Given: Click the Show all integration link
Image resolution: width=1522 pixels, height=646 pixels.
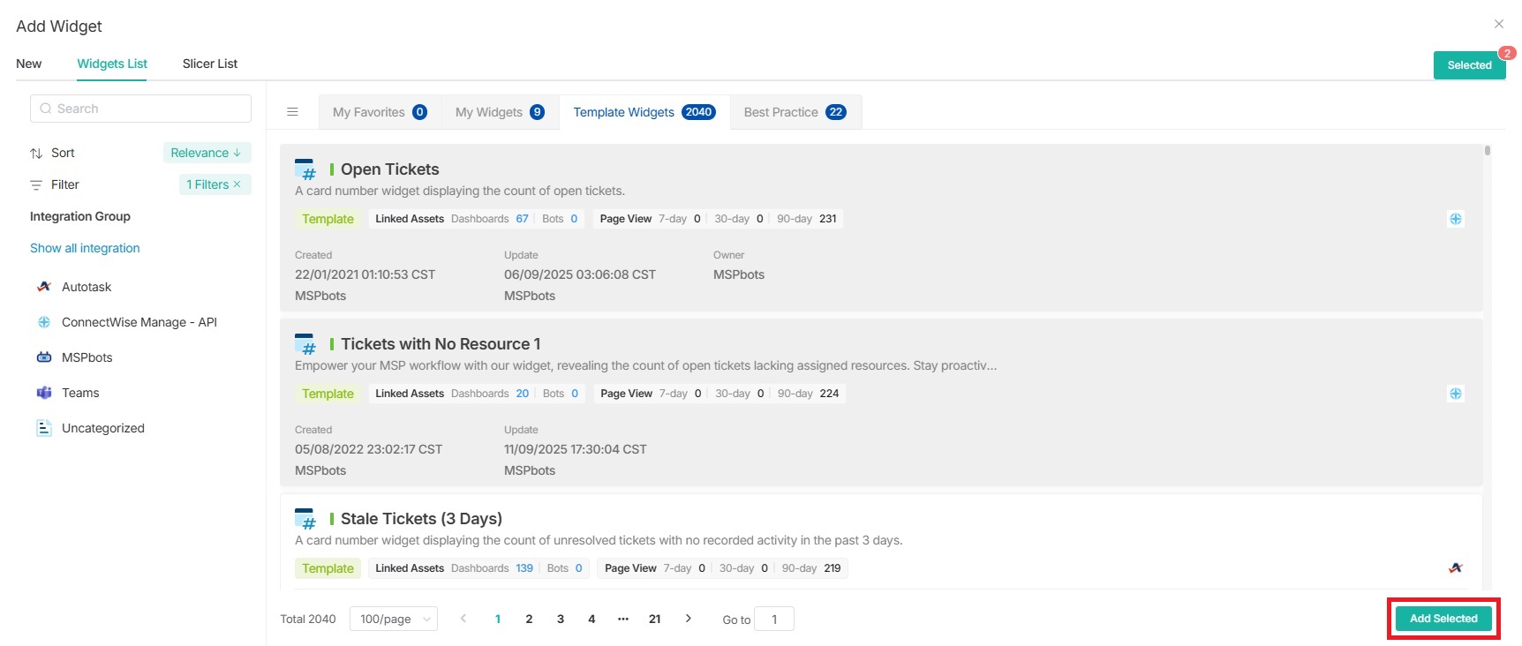Looking at the screenshot, I should 85,248.
